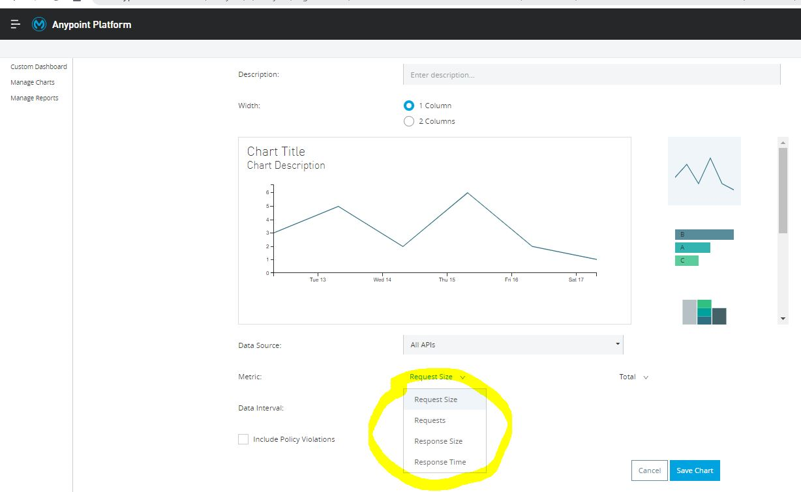Select the treemap chart type thumbnail

pos(703,311)
